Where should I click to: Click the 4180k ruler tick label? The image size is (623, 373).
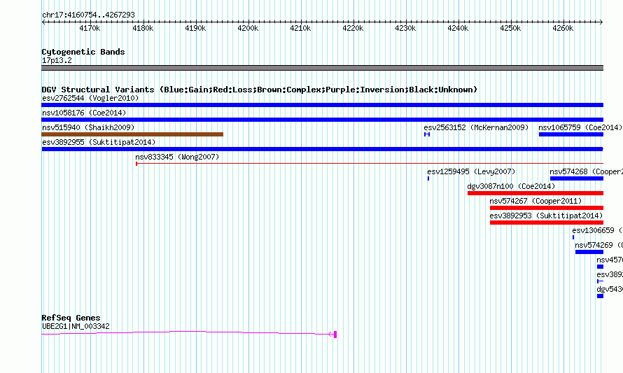pos(143,29)
